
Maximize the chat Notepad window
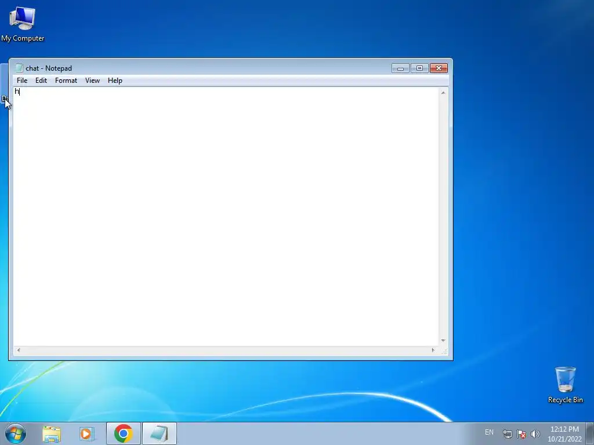pos(419,68)
